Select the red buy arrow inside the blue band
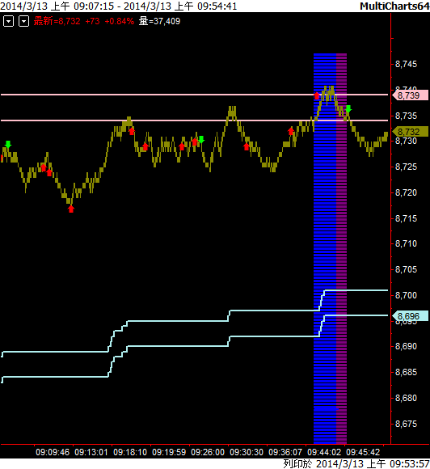The image size is (430, 469). [x=317, y=95]
